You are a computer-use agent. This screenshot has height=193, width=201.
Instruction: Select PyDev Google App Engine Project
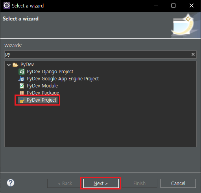[x=63, y=79]
